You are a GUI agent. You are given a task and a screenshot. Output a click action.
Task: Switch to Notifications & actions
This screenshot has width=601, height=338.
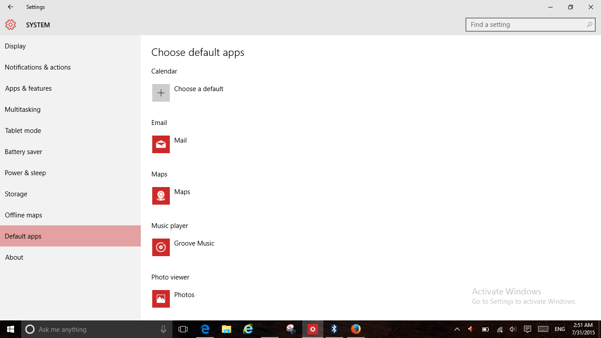37,67
